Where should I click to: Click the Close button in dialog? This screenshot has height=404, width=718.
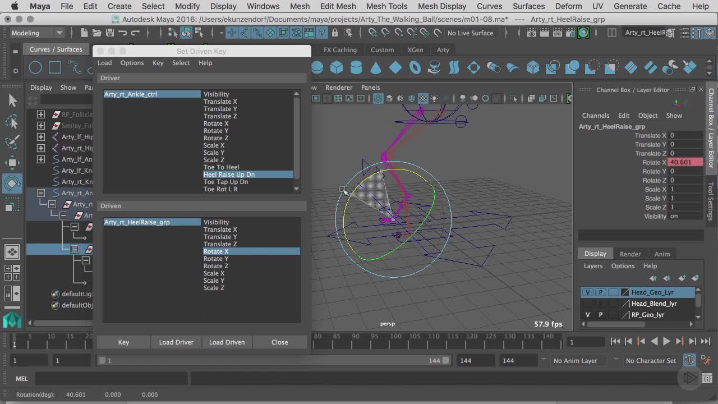pyautogui.click(x=279, y=342)
